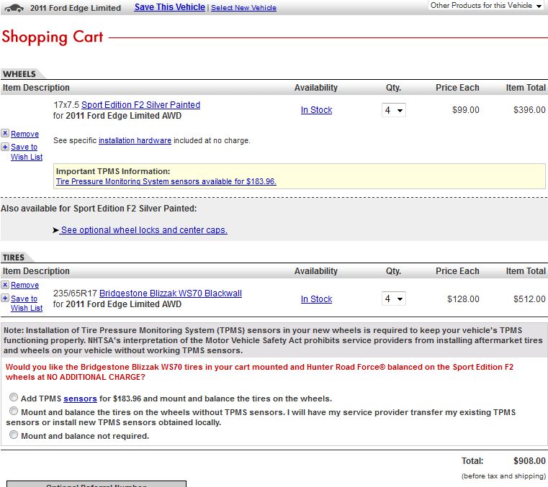The image size is (548, 487).
Task: Remove the wheels from the cart
Action: pyautogui.click(x=24, y=134)
